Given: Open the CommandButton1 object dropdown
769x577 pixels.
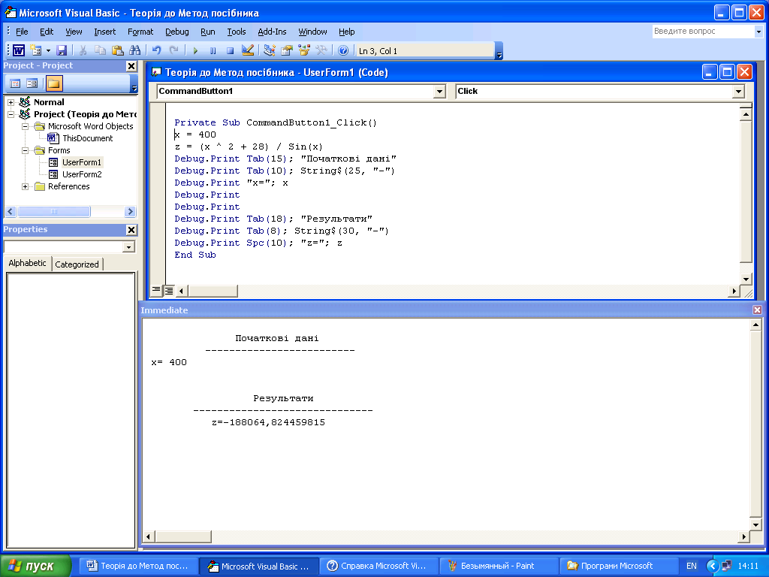Looking at the screenshot, I should coord(439,91).
